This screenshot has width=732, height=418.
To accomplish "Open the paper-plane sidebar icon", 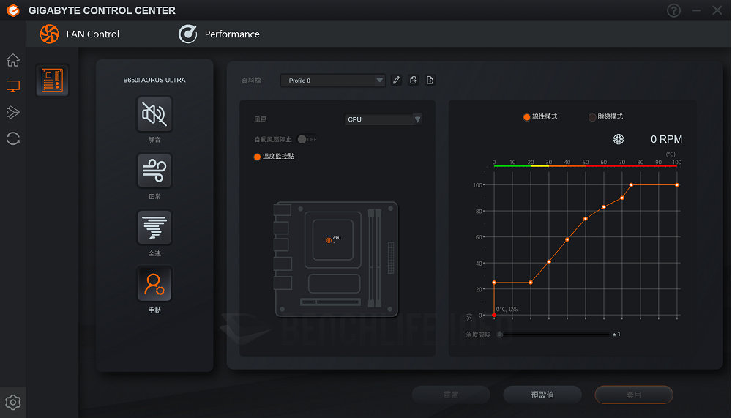I will 13,112.
